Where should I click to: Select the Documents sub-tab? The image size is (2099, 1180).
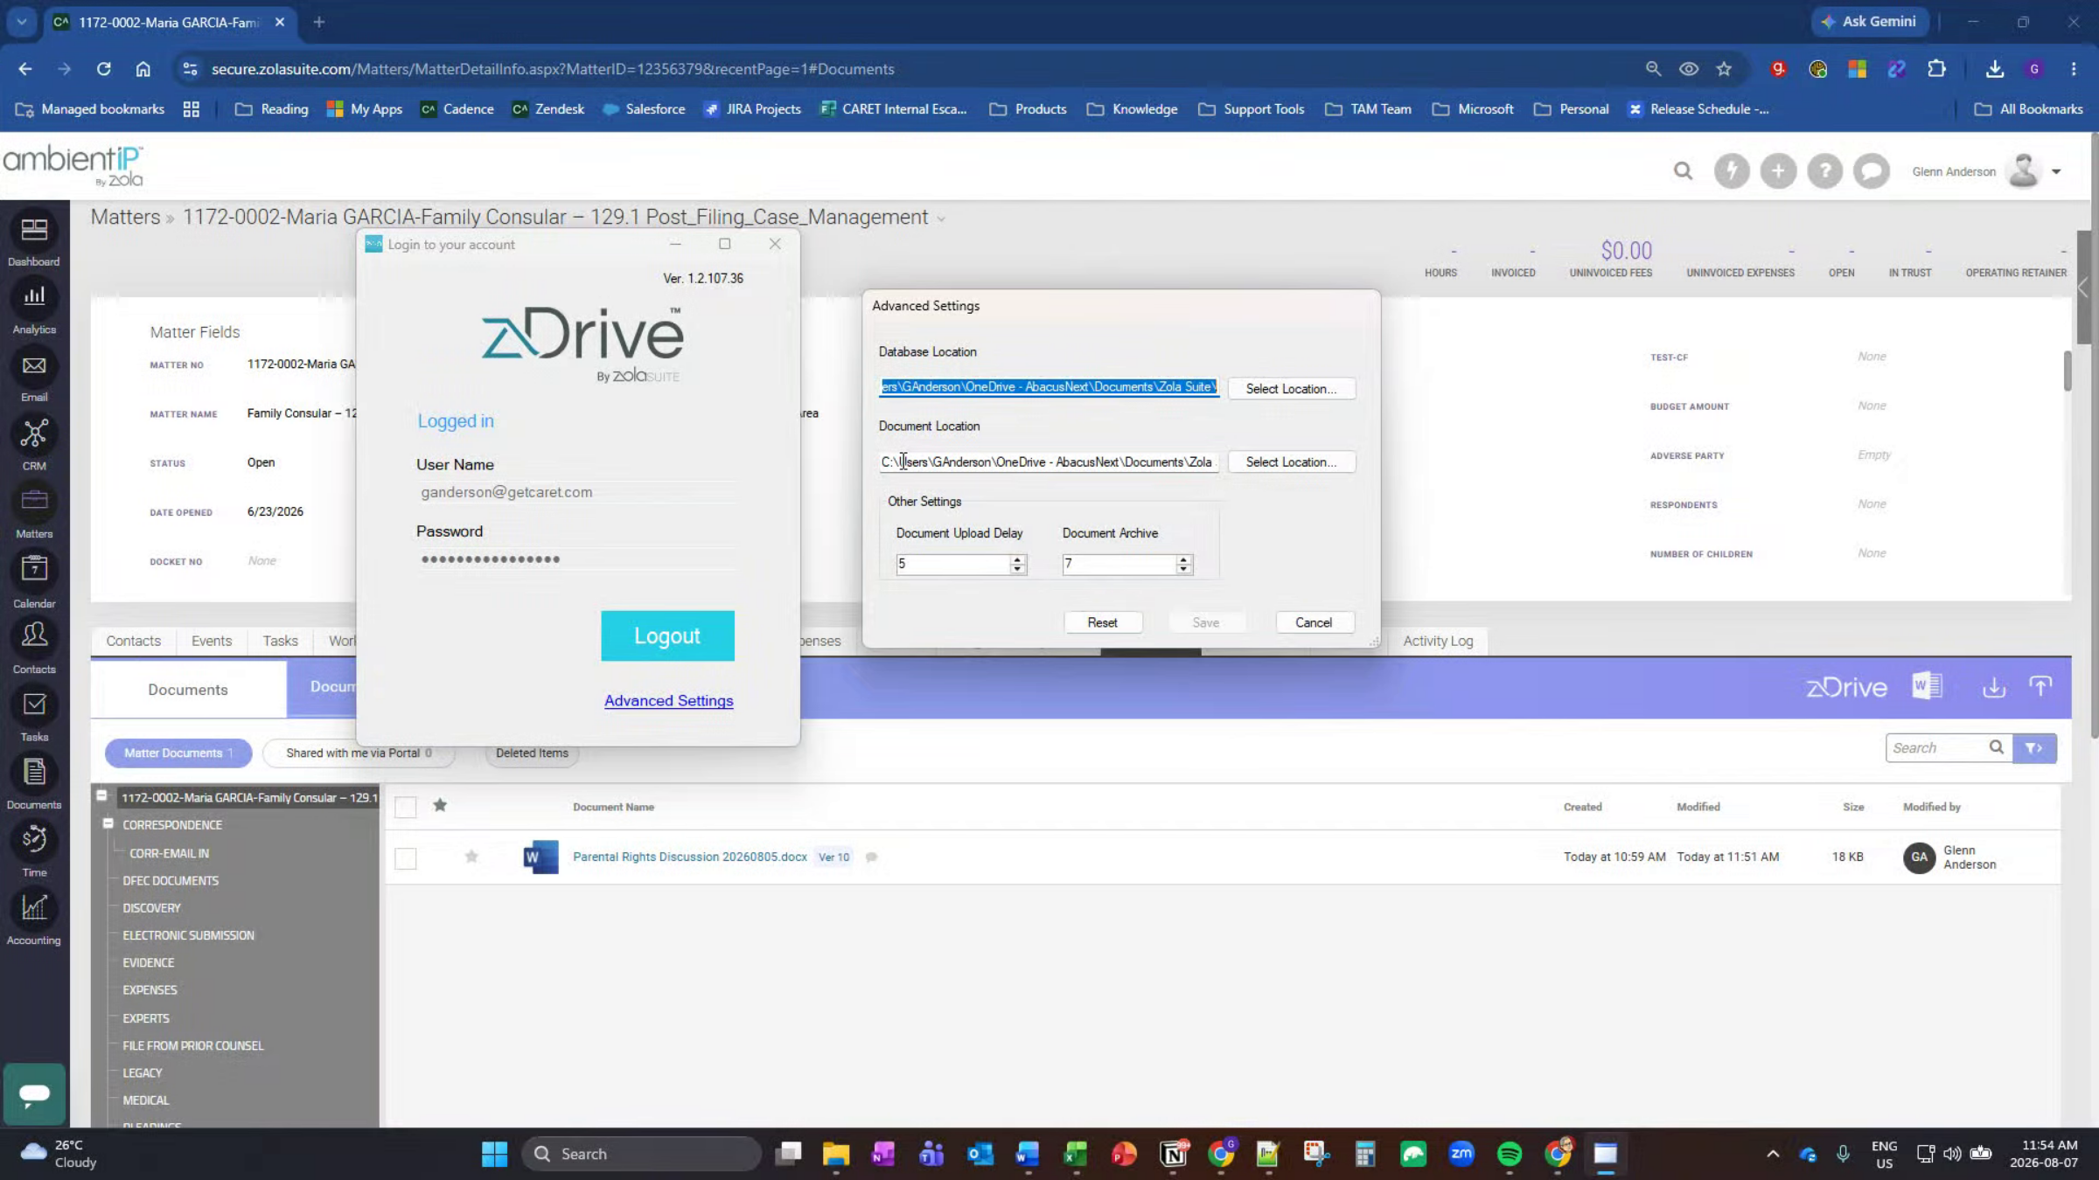[188, 690]
